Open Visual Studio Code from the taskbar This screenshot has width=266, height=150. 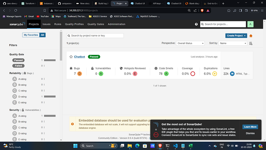[x=176, y=146]
